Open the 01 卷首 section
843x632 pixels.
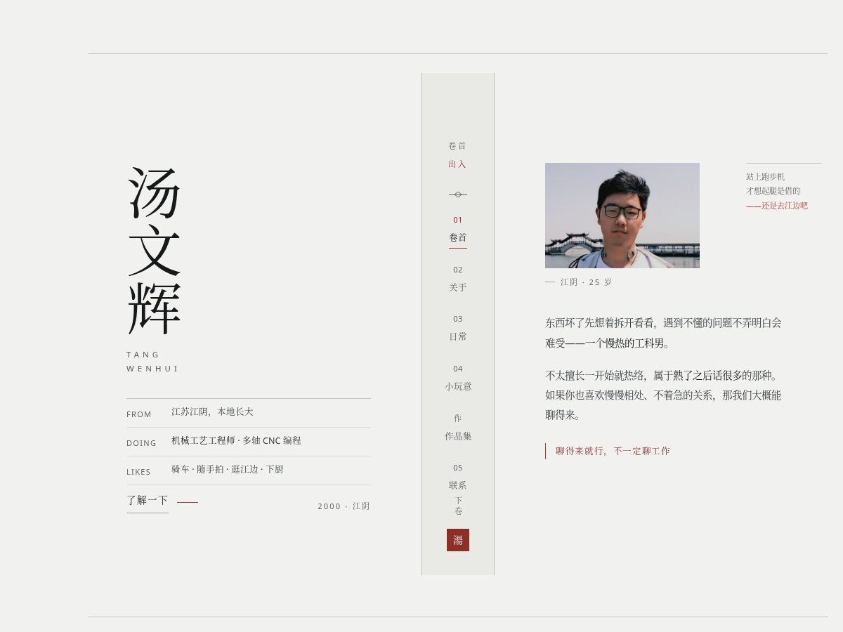pyautogui.click(x=458, y=231)
